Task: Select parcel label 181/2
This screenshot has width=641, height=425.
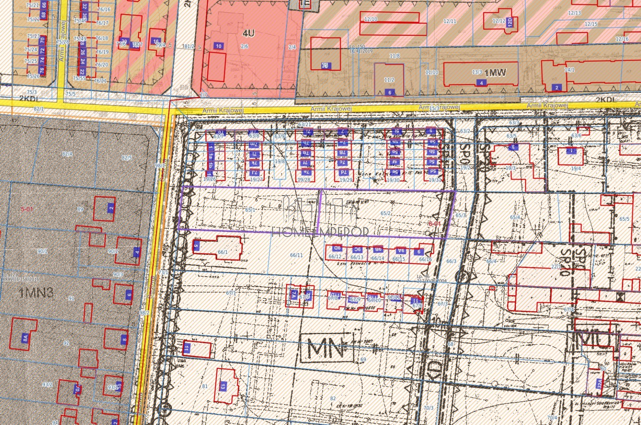Action: [x=188, y=46]
